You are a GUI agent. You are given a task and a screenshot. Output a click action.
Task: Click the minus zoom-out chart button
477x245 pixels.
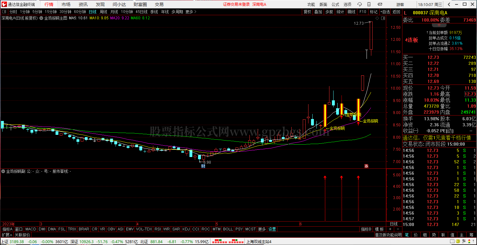[397, 229]
